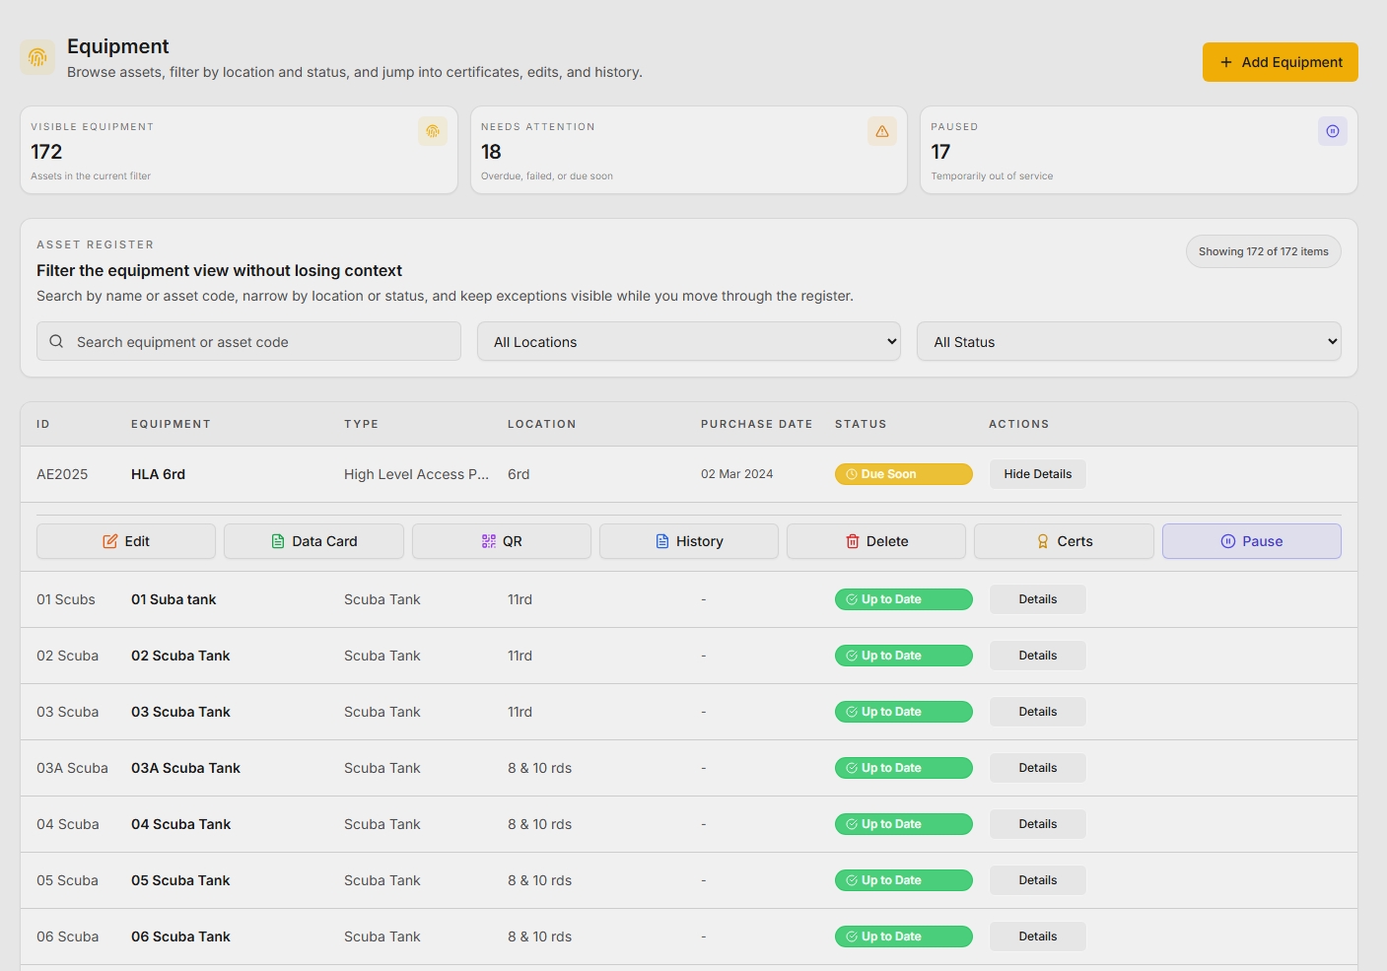Click the Needs Attention 18 summary card
This screenshot has width=1387, height=971.
click(x=689, y=150)
